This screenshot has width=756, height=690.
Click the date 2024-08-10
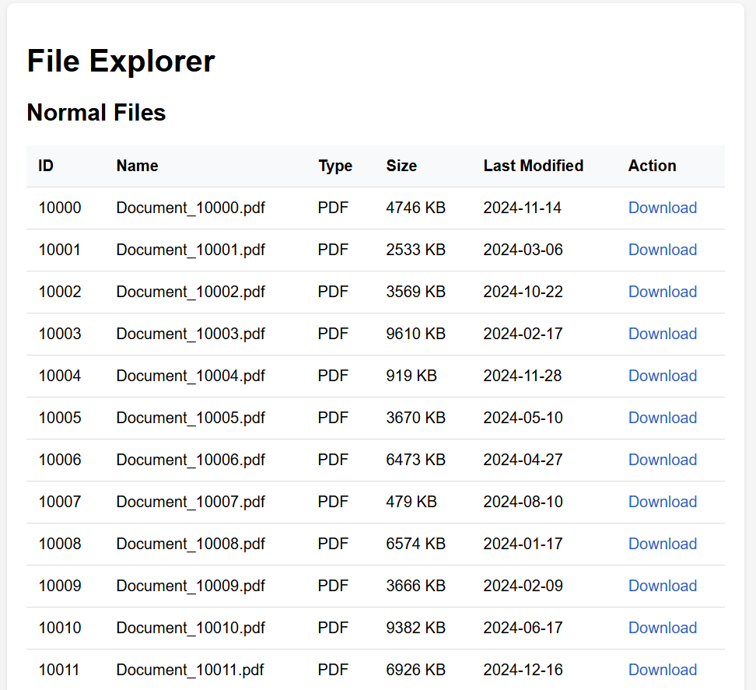(523, 502)
